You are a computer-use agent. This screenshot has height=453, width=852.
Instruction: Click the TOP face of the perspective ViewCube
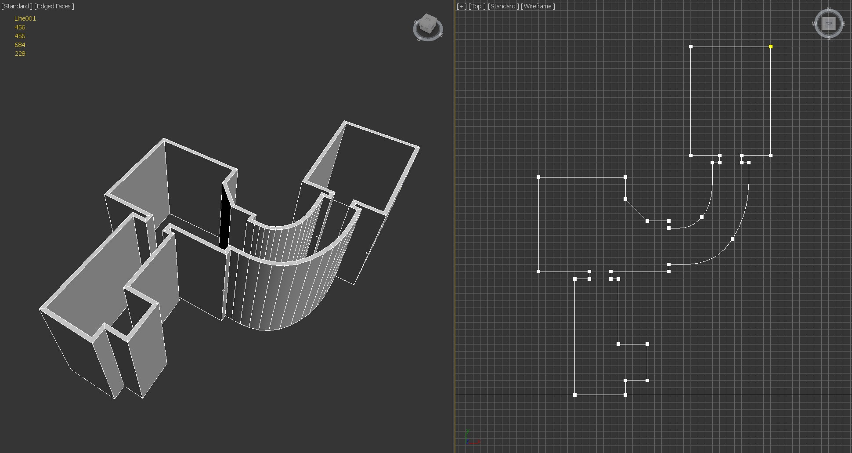click(x=428, y=20)
